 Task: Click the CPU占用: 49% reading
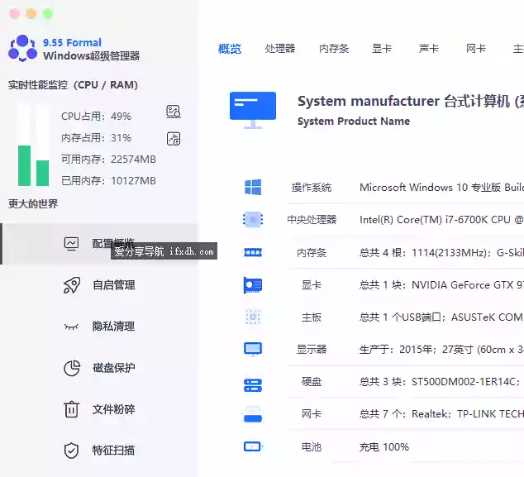tap(96, 117)
